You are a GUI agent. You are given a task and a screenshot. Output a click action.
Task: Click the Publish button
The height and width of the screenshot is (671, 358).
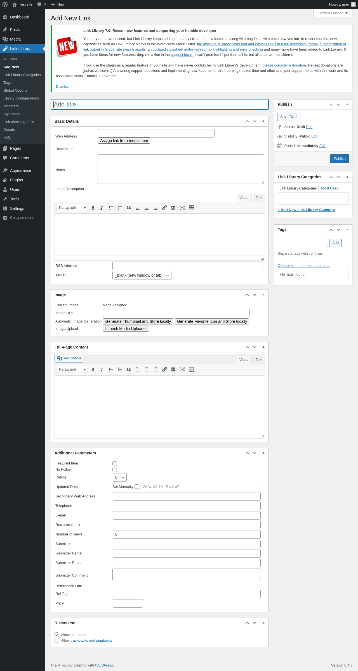[x=340, y=159]
